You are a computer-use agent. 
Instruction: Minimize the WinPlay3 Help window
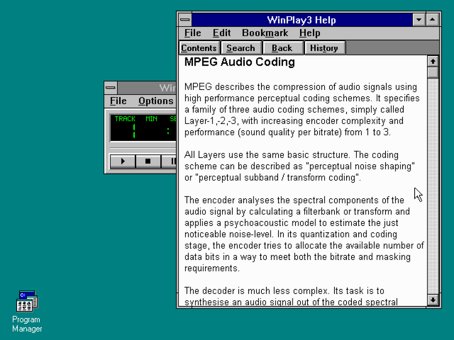[419, 20]
